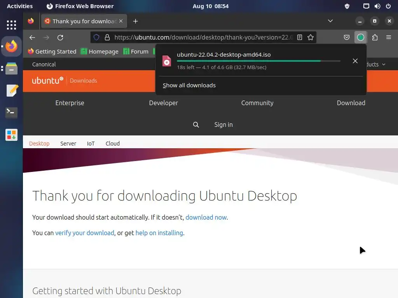Click the Canonical link
398x298 pixels.
[x=44, y=64]
